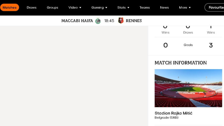
Task: Open the More menu arrow
Action: pos(190,8)
